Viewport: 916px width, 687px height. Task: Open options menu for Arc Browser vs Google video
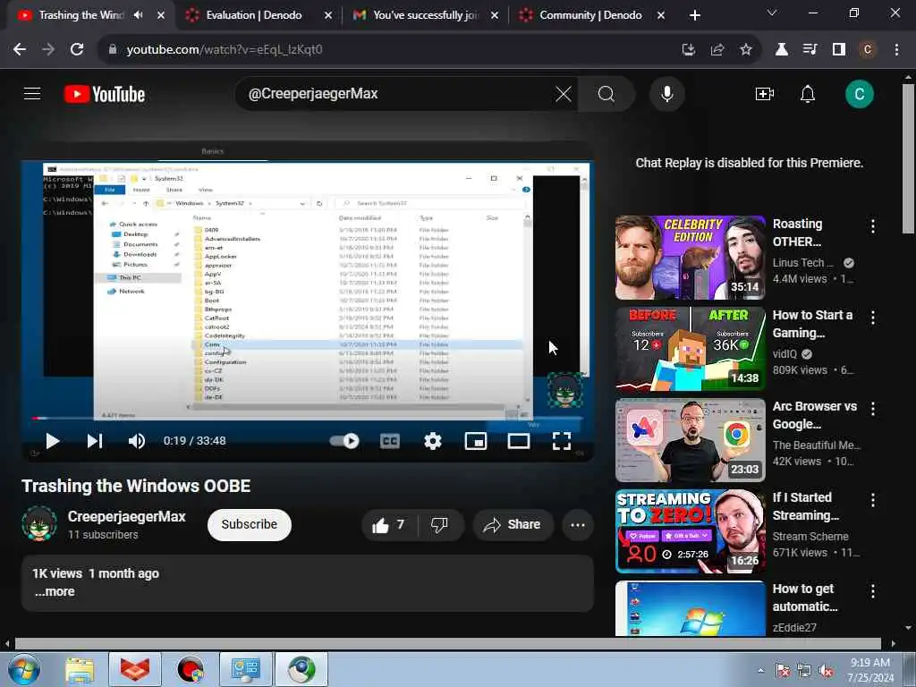873,409
